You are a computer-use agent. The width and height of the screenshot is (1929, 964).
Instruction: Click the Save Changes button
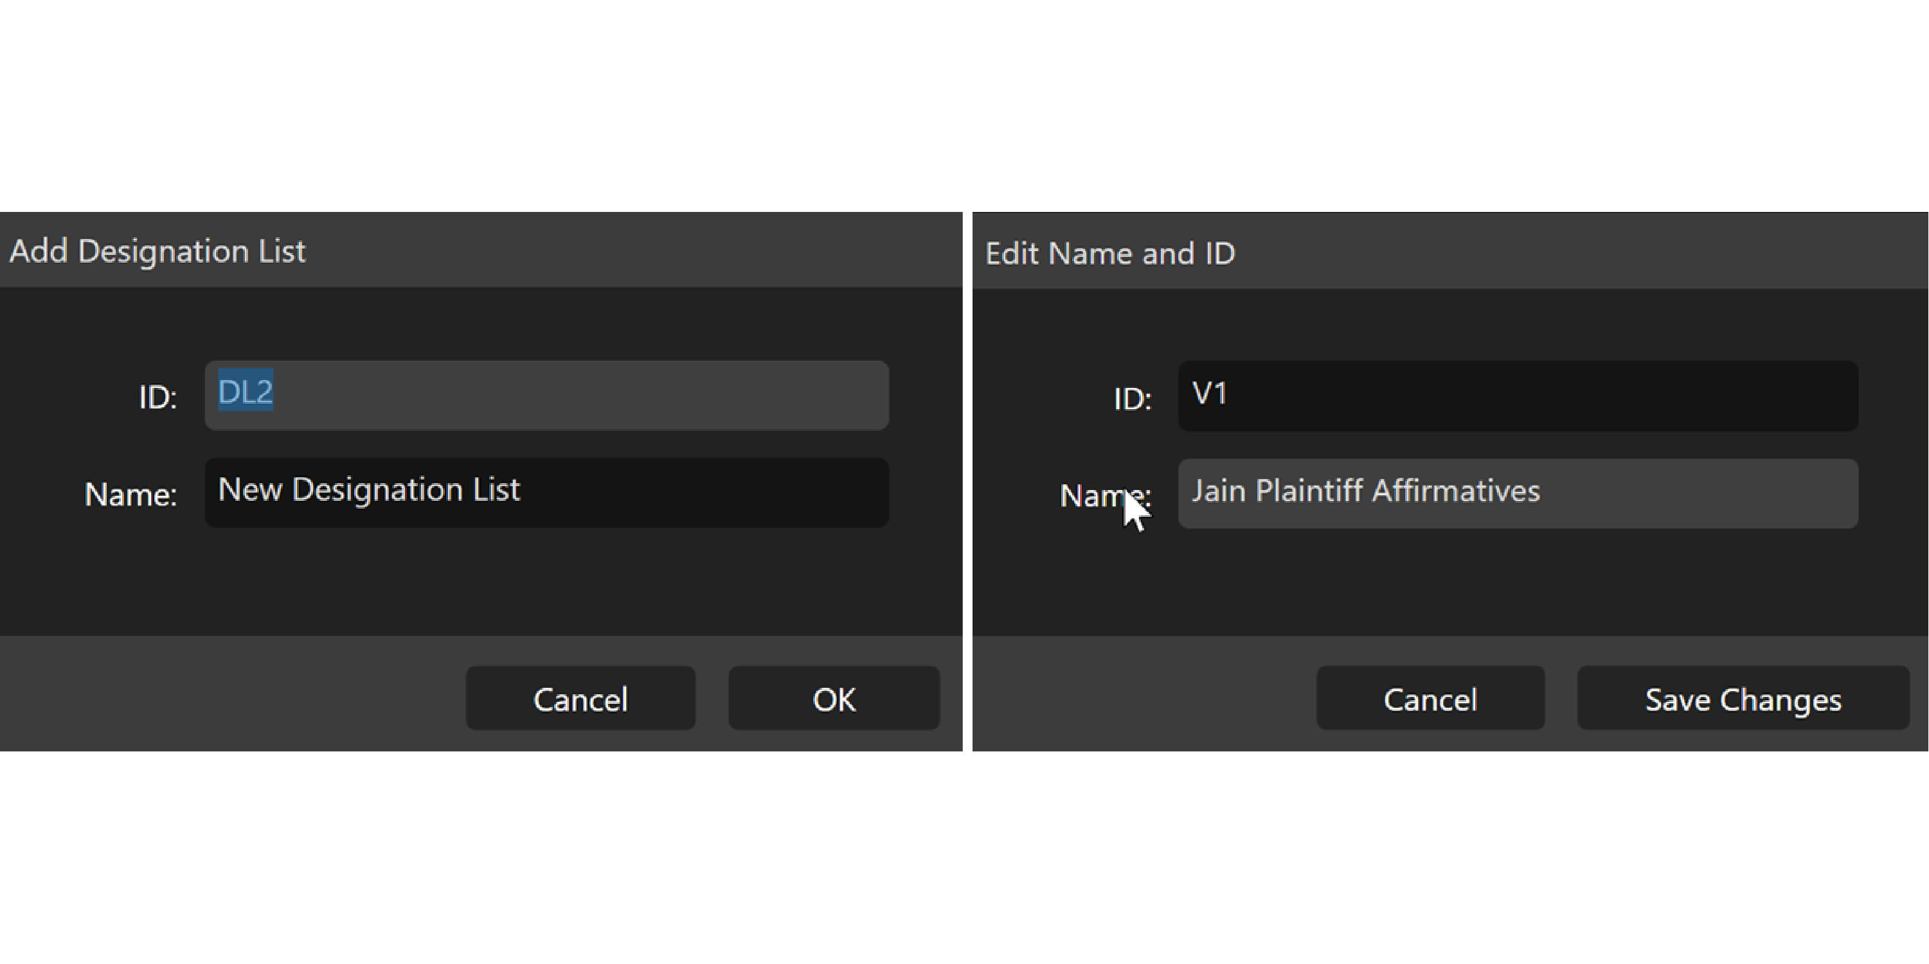click(x=1743, y=698)
